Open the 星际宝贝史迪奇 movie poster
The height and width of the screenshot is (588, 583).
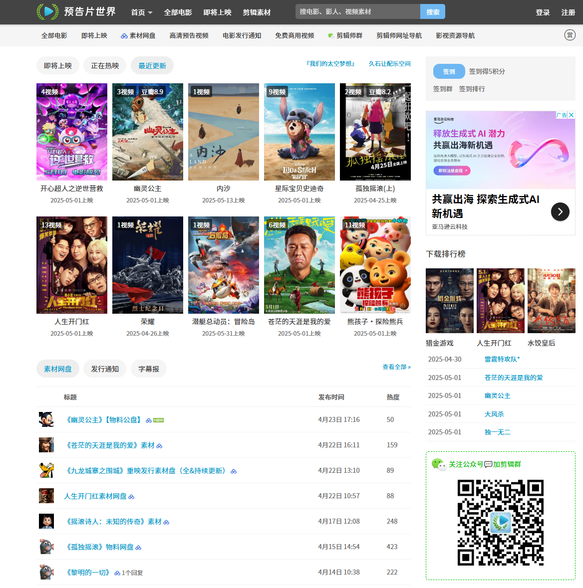click(x=299, y=132)
